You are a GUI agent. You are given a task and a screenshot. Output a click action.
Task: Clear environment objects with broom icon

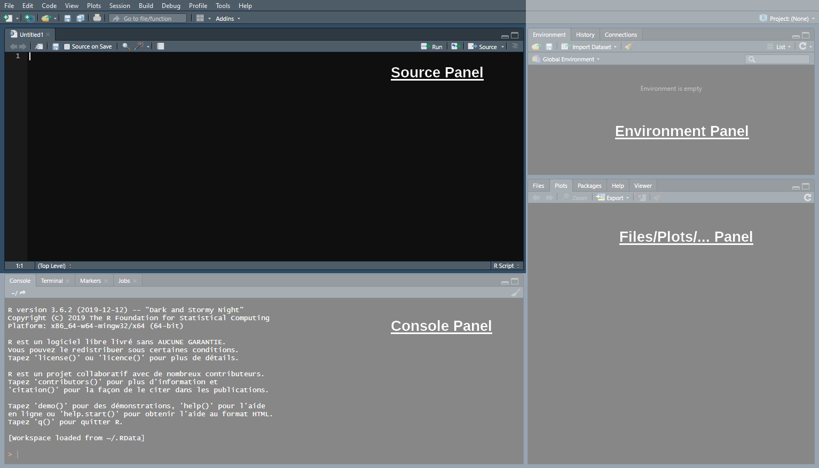[x=628, y=46]
